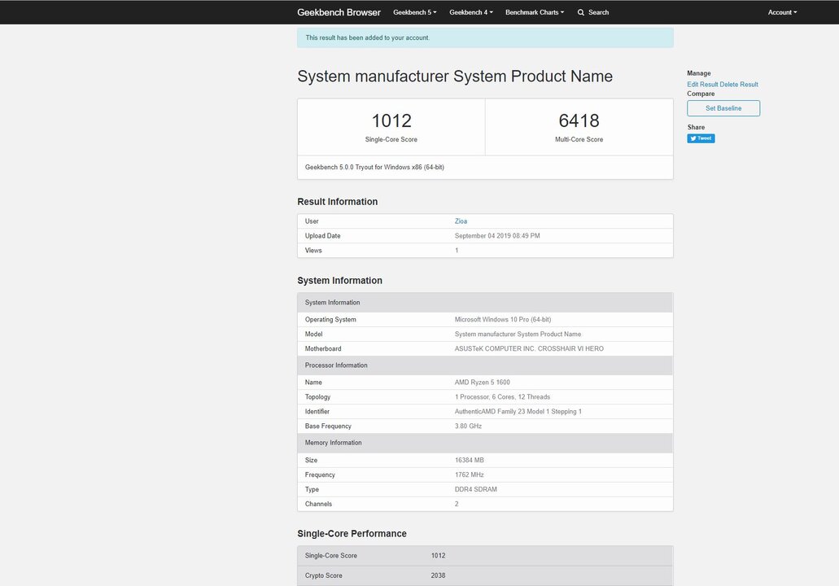Select the 'This result has been added' notice
Viewport: 839px width, 586px height.
click(x=485, y=37)
